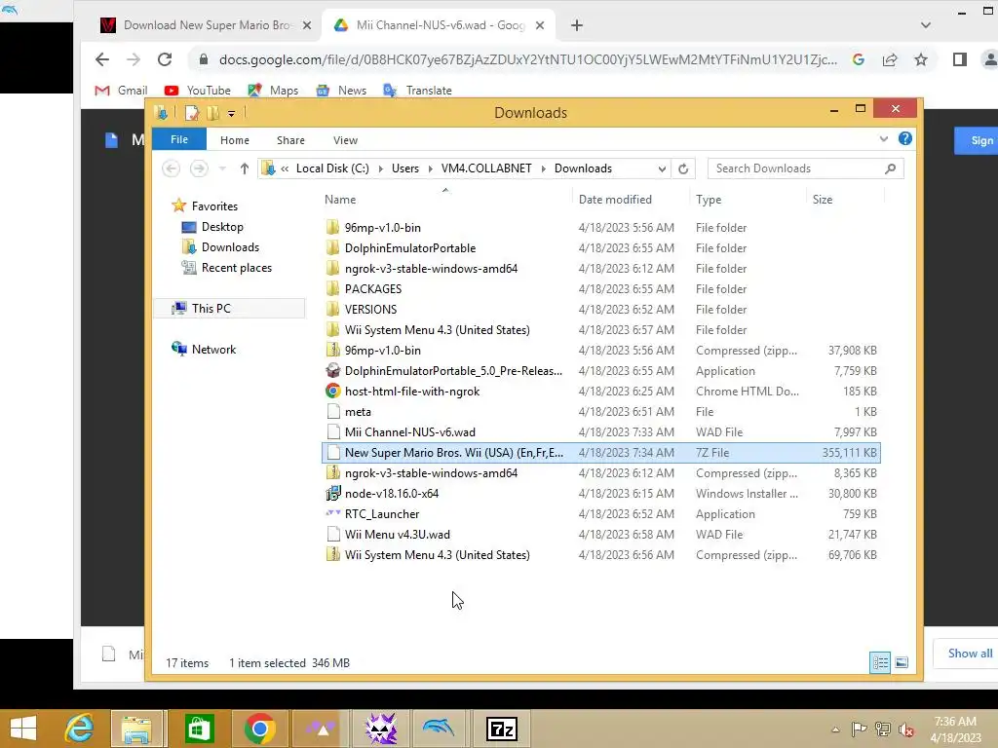This screenshot has height=748, width=998.
Task: Select the VERSIONS folder
Action: [x=370, y=309]
